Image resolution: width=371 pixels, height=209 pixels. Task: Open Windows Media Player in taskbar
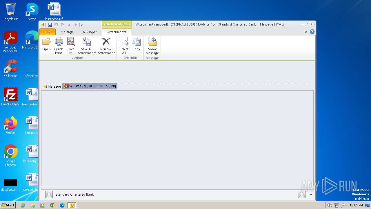coord(43,205)
